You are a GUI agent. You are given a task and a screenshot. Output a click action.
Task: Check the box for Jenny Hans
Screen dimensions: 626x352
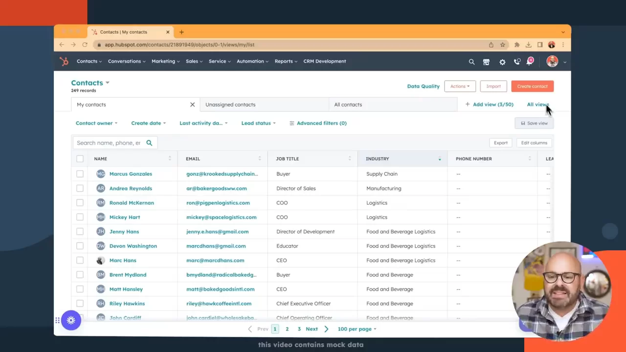(80, 232)
